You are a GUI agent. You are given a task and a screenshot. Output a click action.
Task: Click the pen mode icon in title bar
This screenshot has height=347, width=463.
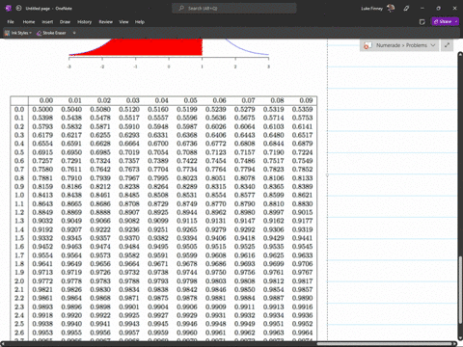point(406,9)
